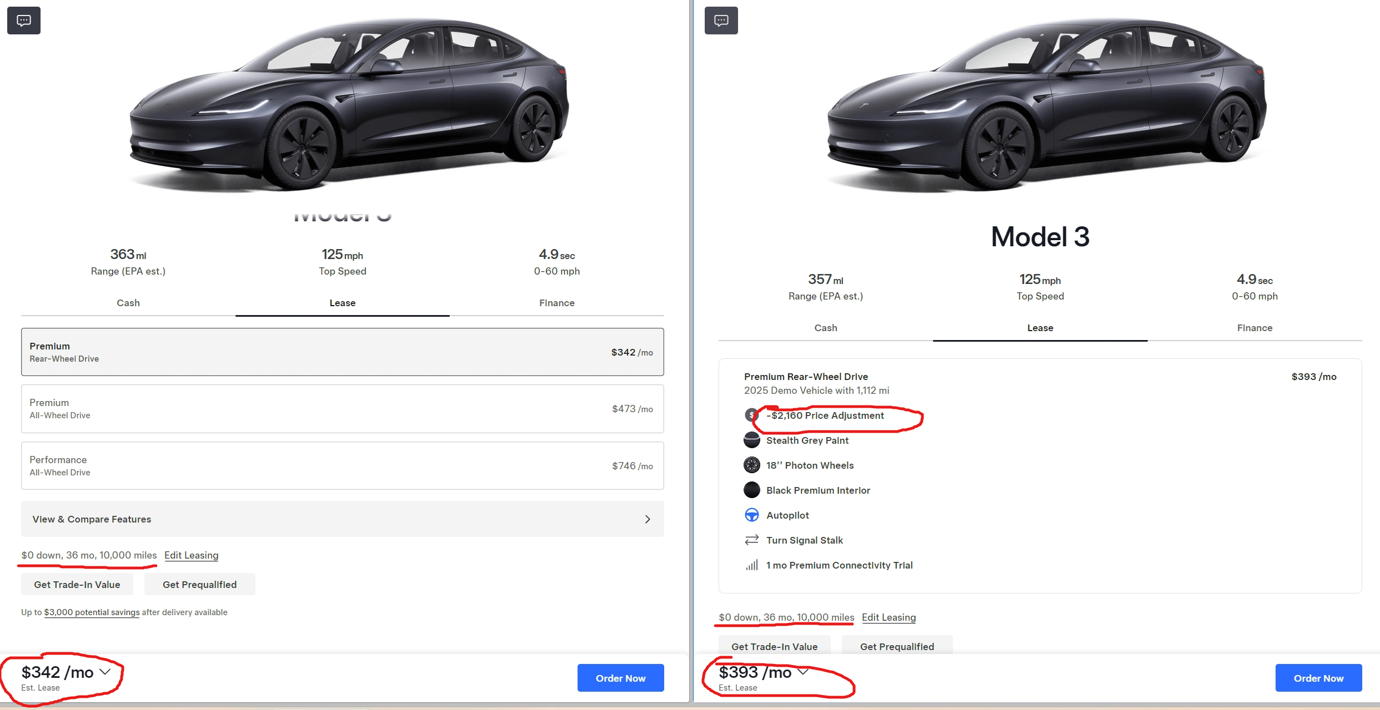Viewport: 1380px width, 710px height.
Task: Click the Turn Signal Stalk arrows icon
Action: 751,540
